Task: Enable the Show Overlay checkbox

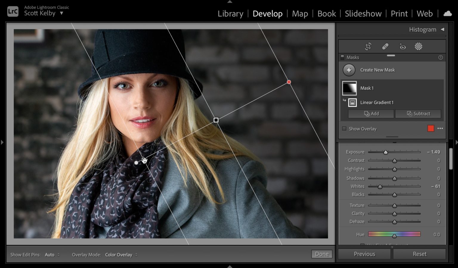Action: coord(343,128)
